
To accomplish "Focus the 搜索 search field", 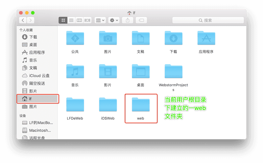I will (208, 20).
